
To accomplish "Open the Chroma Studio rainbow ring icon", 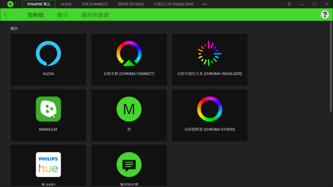I will click(210, 109).
